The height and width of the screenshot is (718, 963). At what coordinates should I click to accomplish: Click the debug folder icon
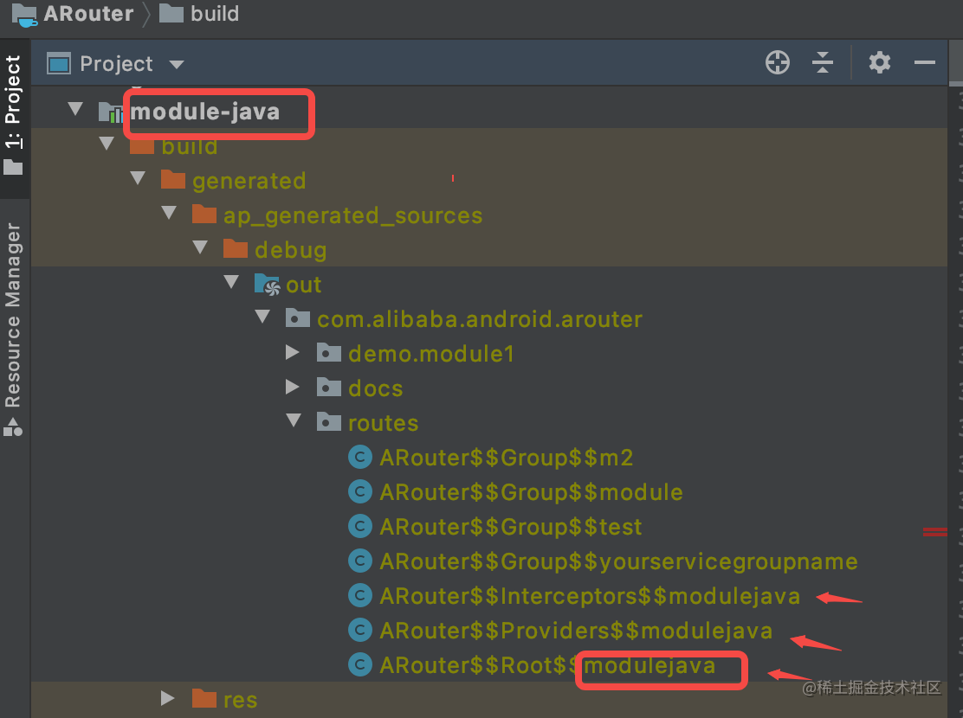(x=236, y=248)
